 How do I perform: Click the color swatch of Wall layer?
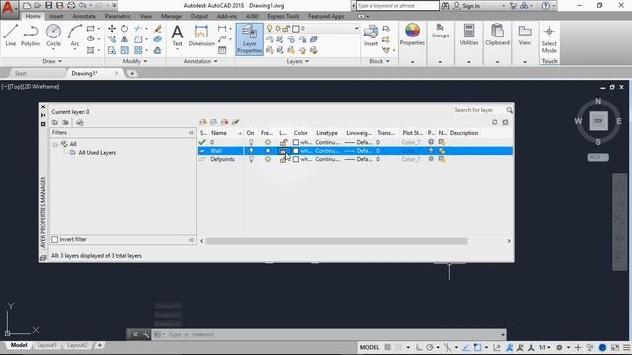coord(296,151)
